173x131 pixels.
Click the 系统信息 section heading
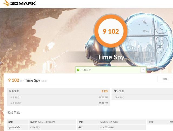coord(14,113)
